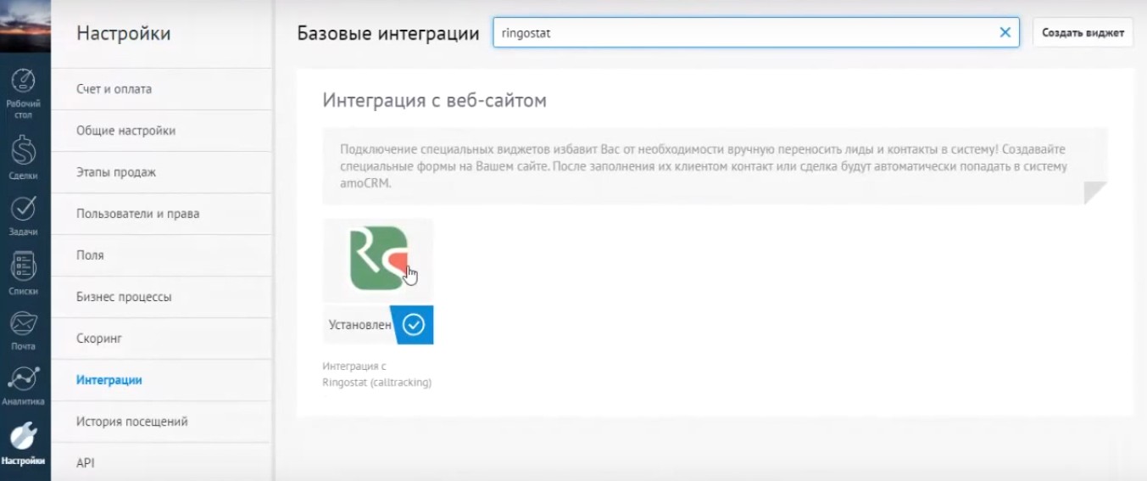Image resolution: width=1147 pixels, height=481 pixels.
Task: Open the API settings section
Action: click(161, 463)
